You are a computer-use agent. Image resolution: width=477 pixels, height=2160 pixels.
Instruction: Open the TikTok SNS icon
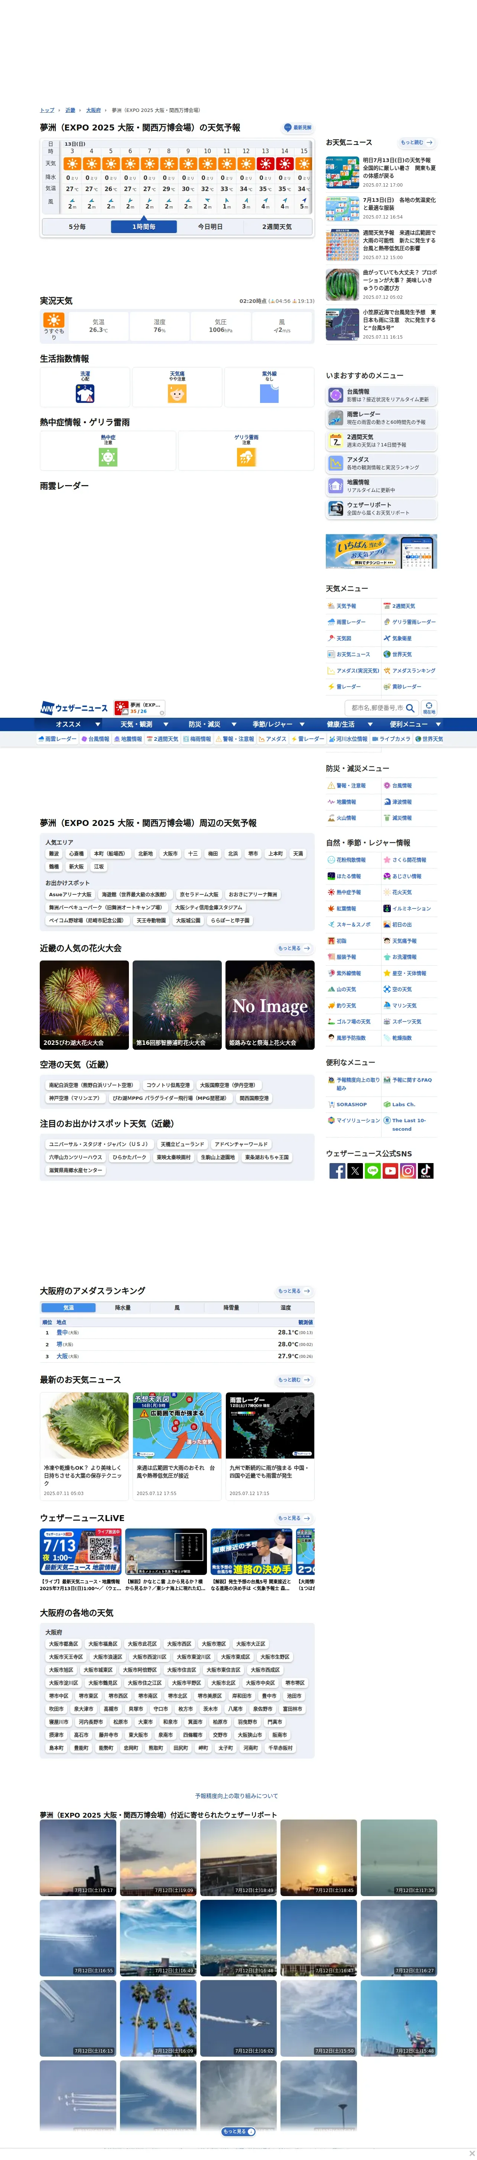pos(425,1171)
